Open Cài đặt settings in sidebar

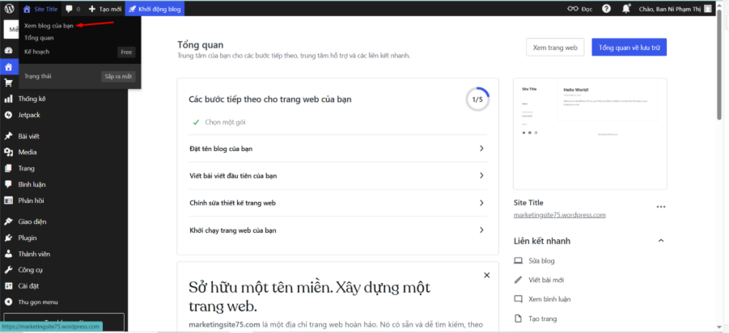29,285
